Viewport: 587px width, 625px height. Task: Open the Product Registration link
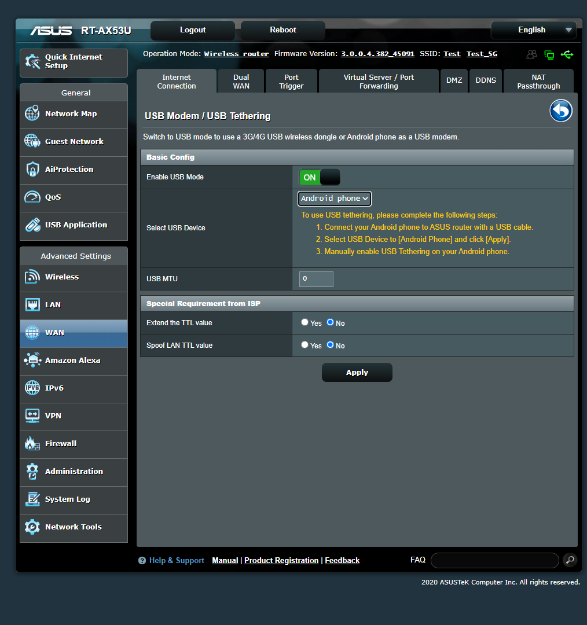[281, 560]
